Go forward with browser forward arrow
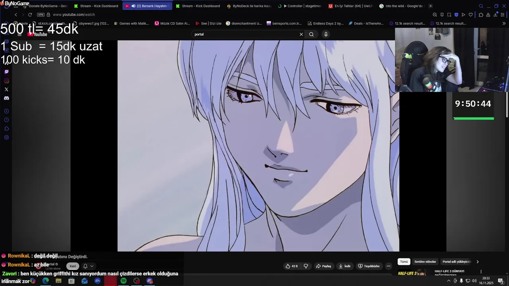Screen dimensions: 509x286 (x=23, y=15)
